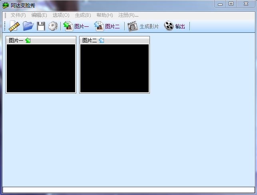Viewport: 257px width, 195px height.
Task: Save project with the floppy disk icon
Action: pos(41,26)
